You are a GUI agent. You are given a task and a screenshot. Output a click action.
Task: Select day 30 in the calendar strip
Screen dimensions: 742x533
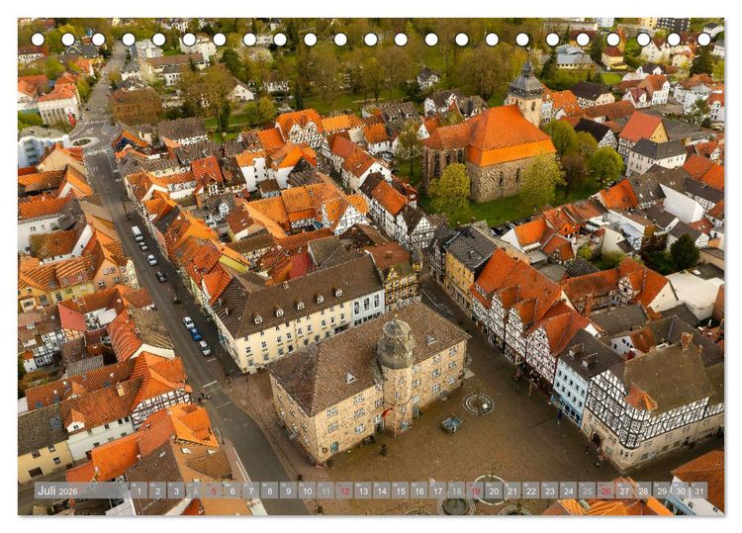[681, 490]
